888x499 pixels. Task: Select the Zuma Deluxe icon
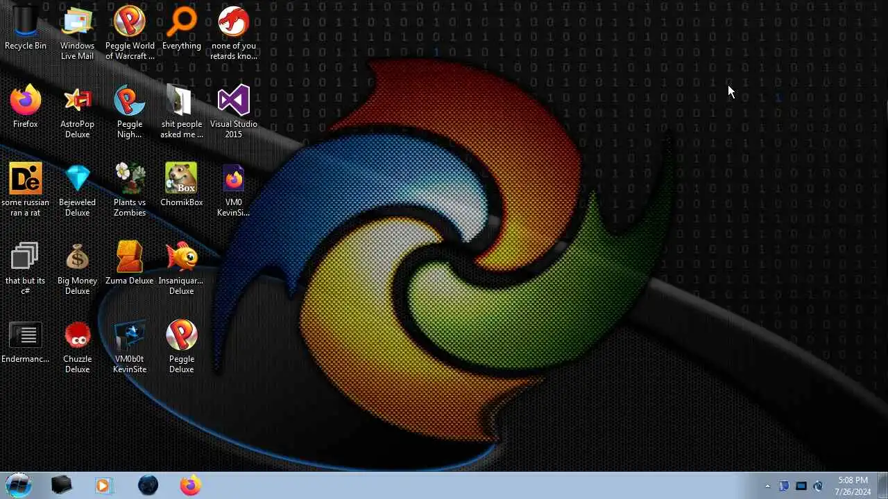[130, 264]
